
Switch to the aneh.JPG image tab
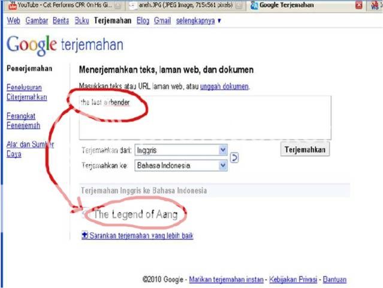click(185, 5)
